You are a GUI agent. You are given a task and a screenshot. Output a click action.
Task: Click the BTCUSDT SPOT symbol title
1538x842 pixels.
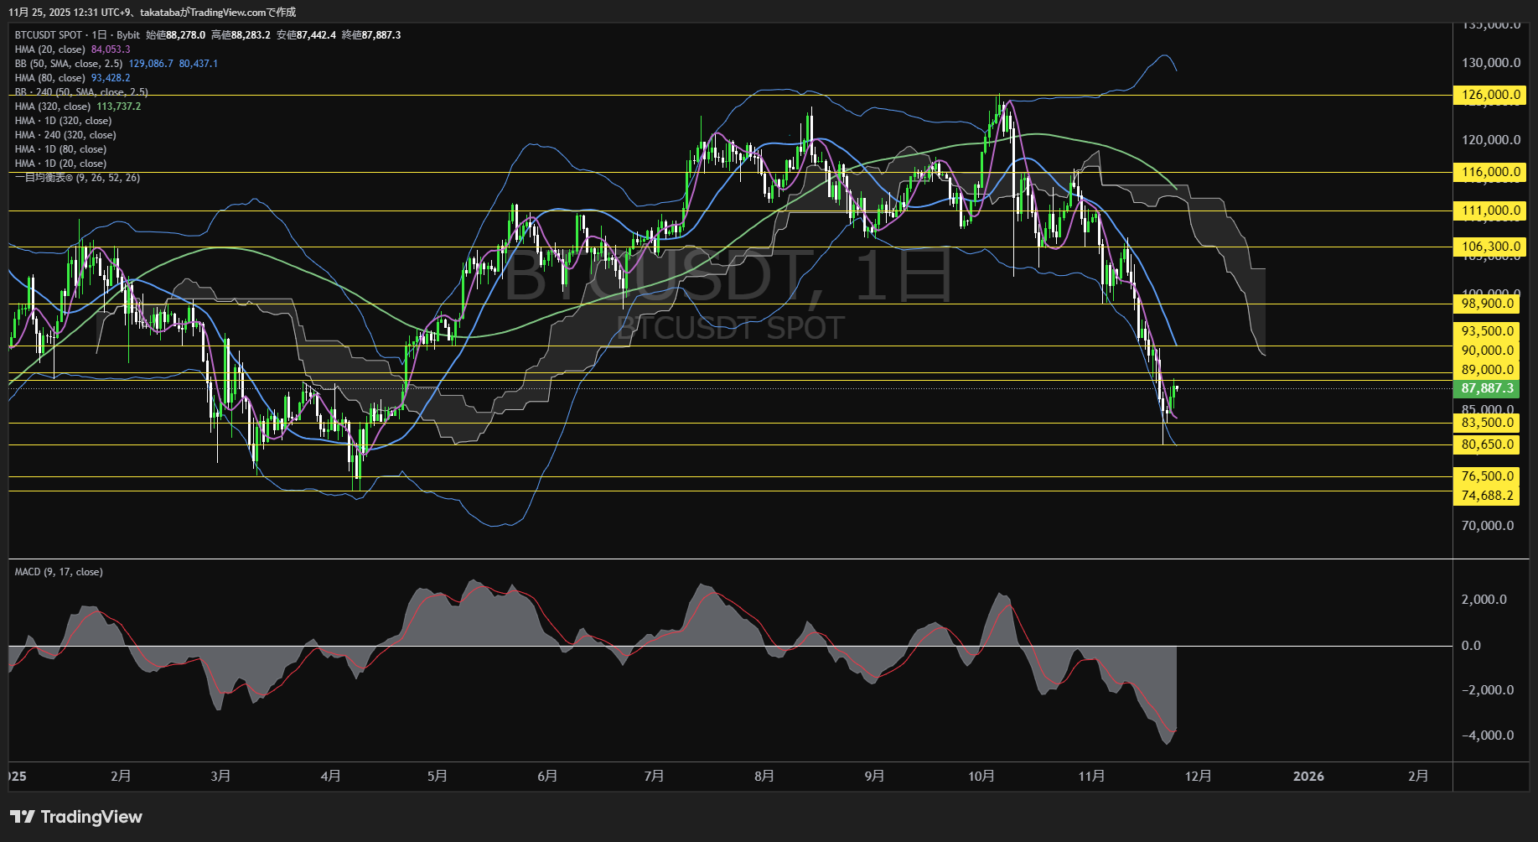(x=49, y=35)
